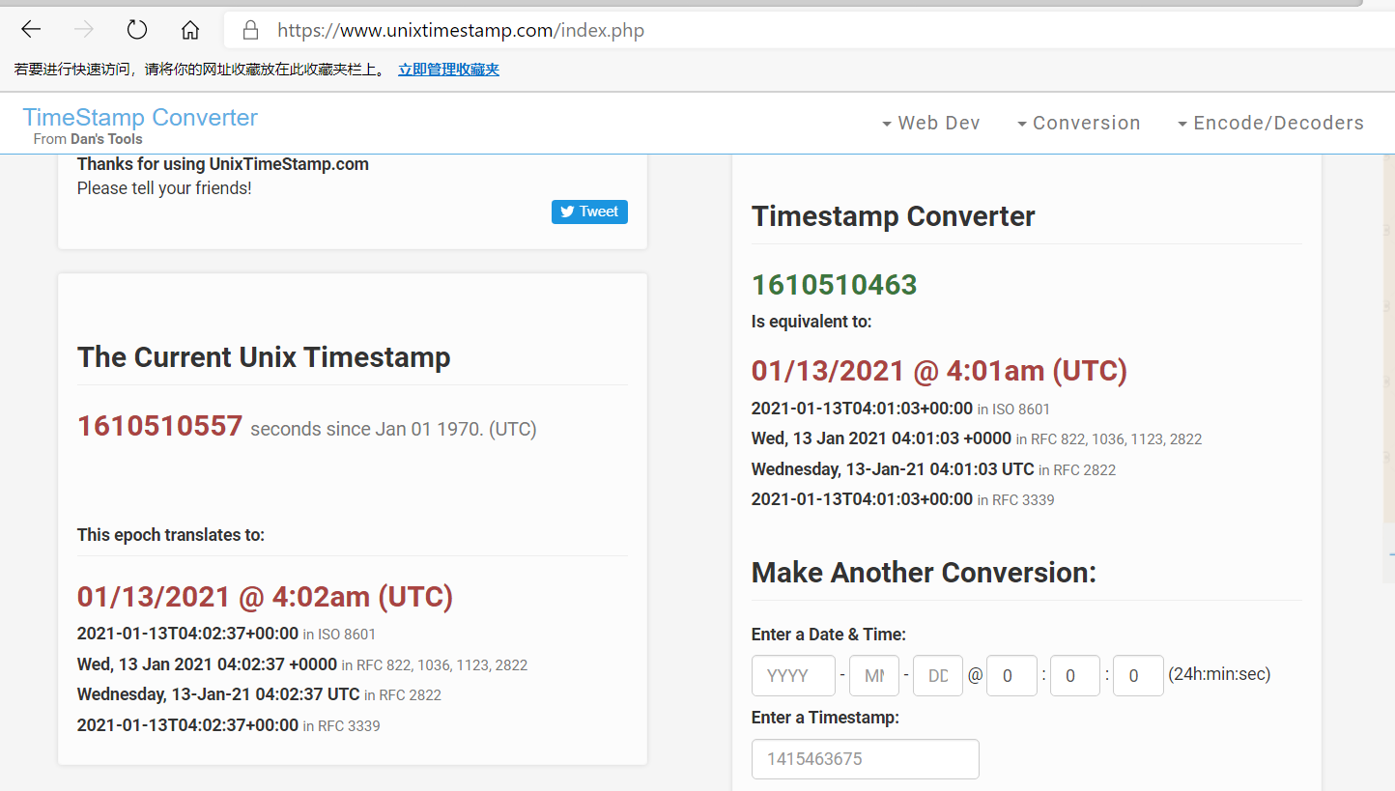Reload the page with the refresh icon
Viewport: 1395px width, 791px height.
(137, 30)
